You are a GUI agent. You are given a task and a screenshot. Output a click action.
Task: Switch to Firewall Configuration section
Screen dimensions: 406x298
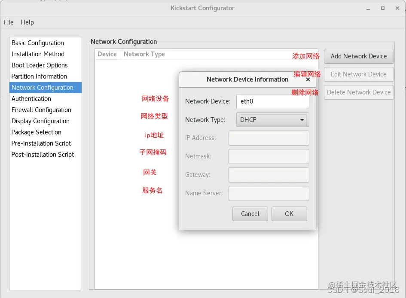tap(46, 109)
